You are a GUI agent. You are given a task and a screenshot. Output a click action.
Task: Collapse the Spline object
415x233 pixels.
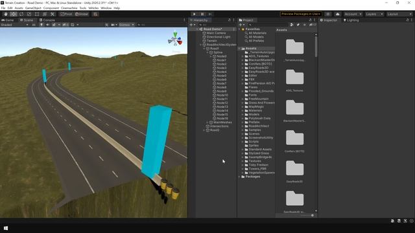point(207,52)
